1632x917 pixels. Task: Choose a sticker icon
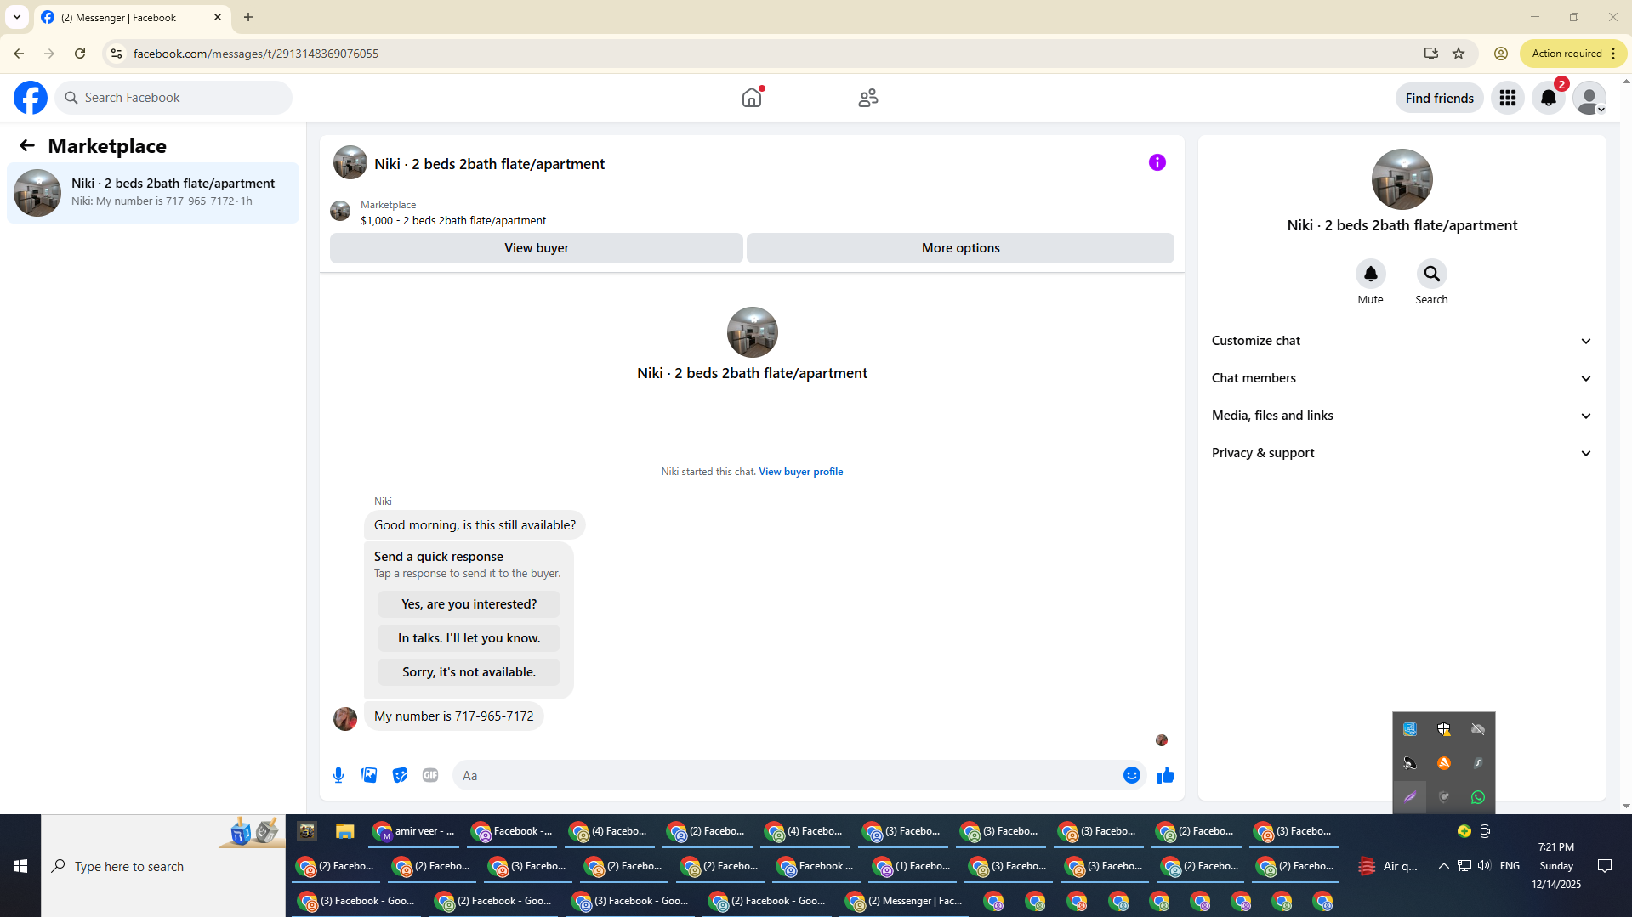(x=400, y=775)
